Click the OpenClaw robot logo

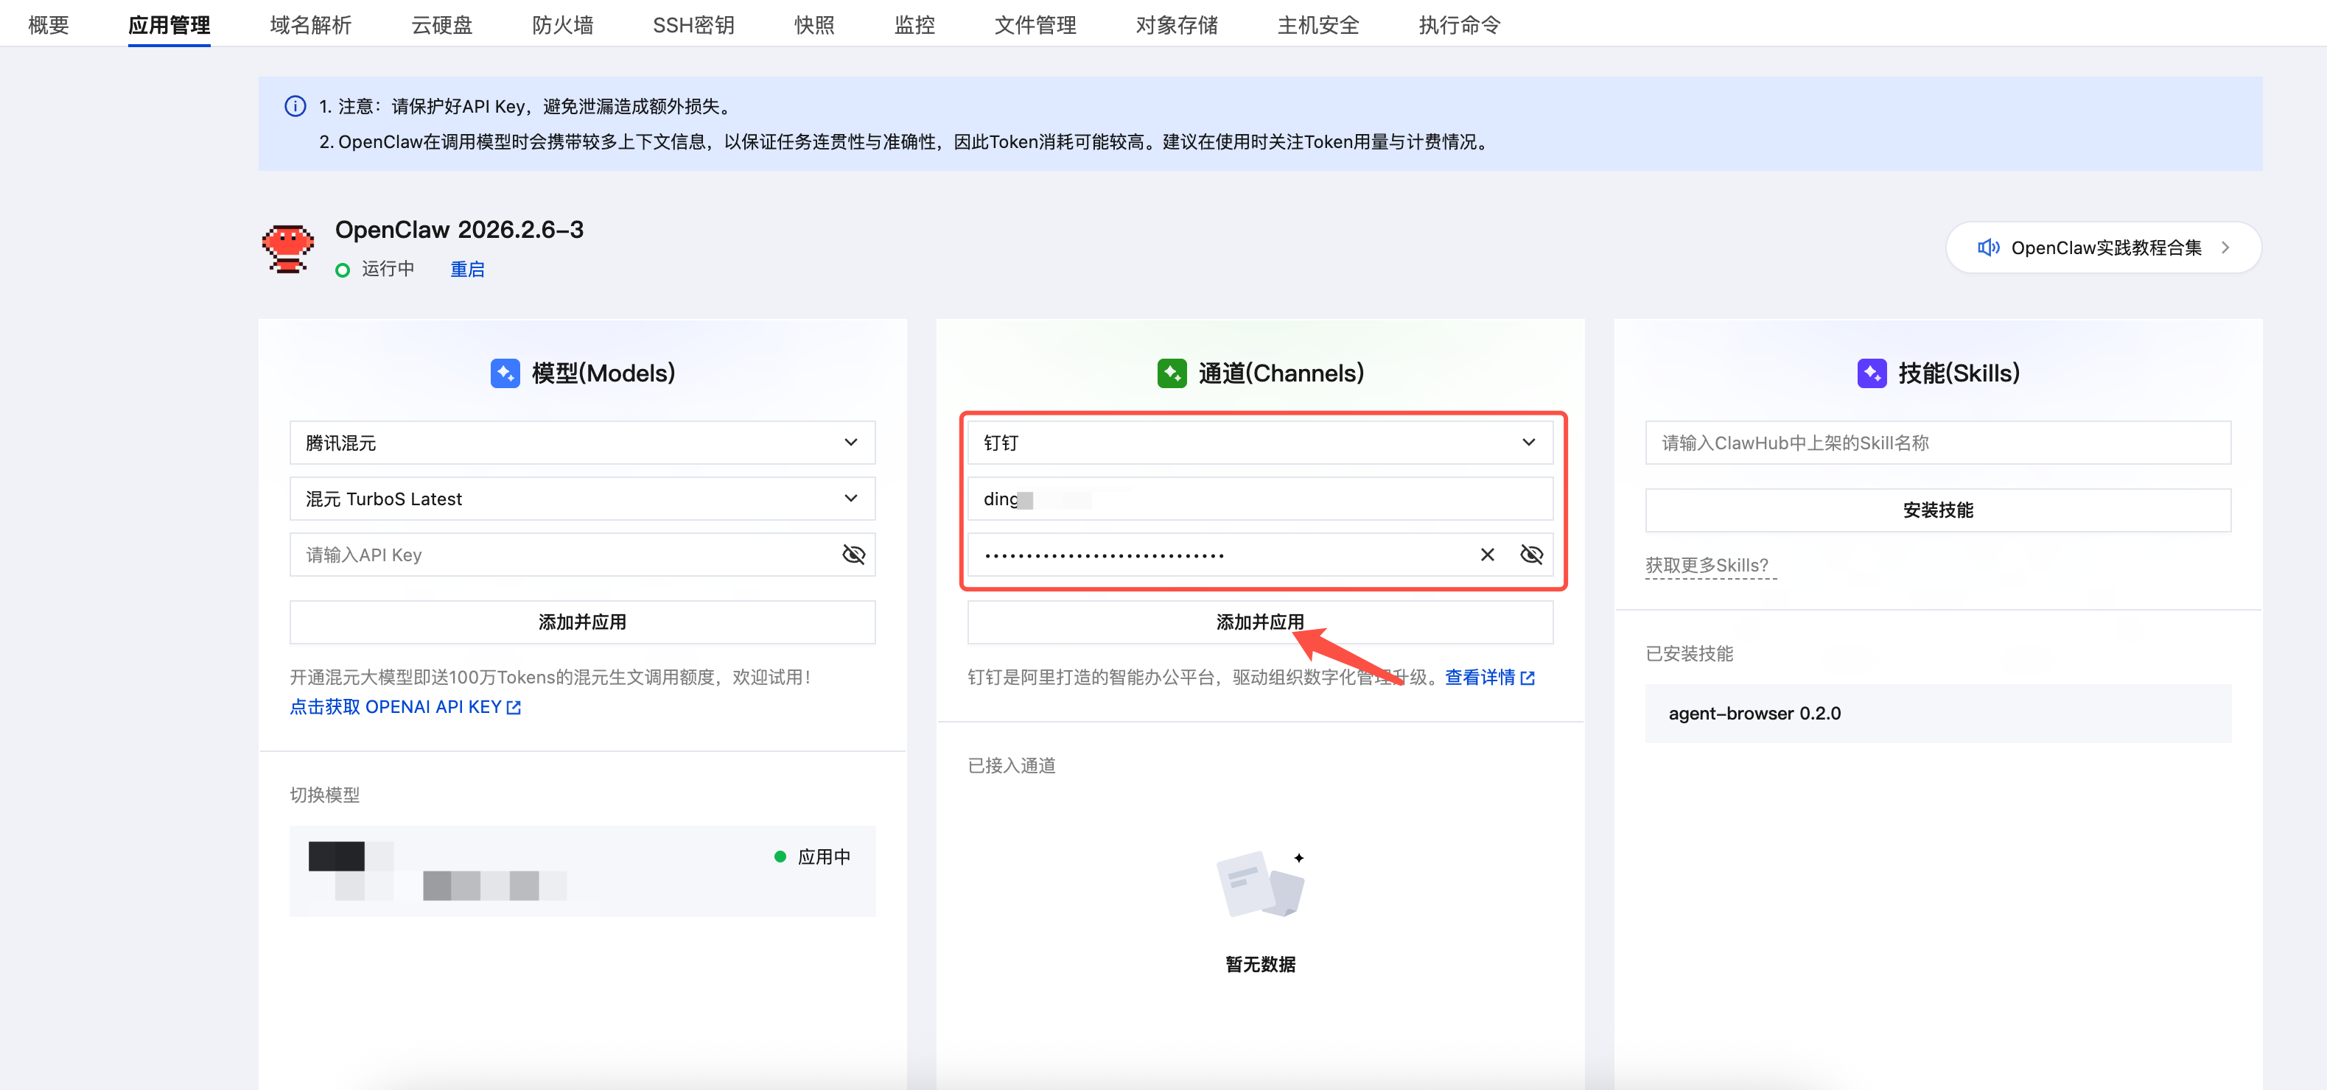(287, 247)
